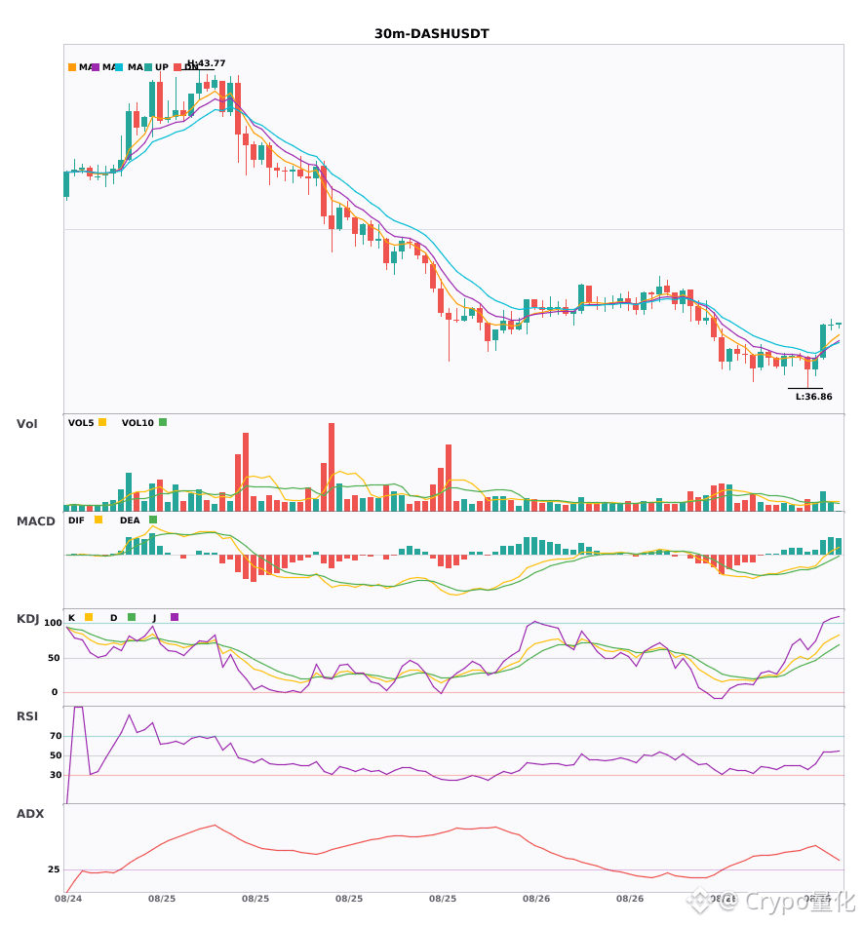This screenshot has height=926, width=863.
Task: Click the UP legend text
Action: pyautogui.click(x=162, y=67)
